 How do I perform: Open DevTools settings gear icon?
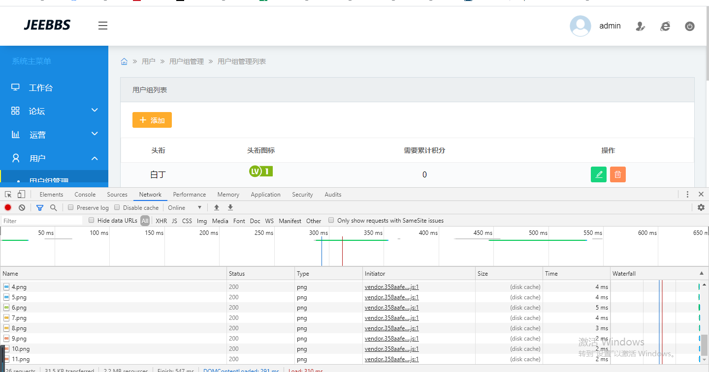[x=701, y=207]
